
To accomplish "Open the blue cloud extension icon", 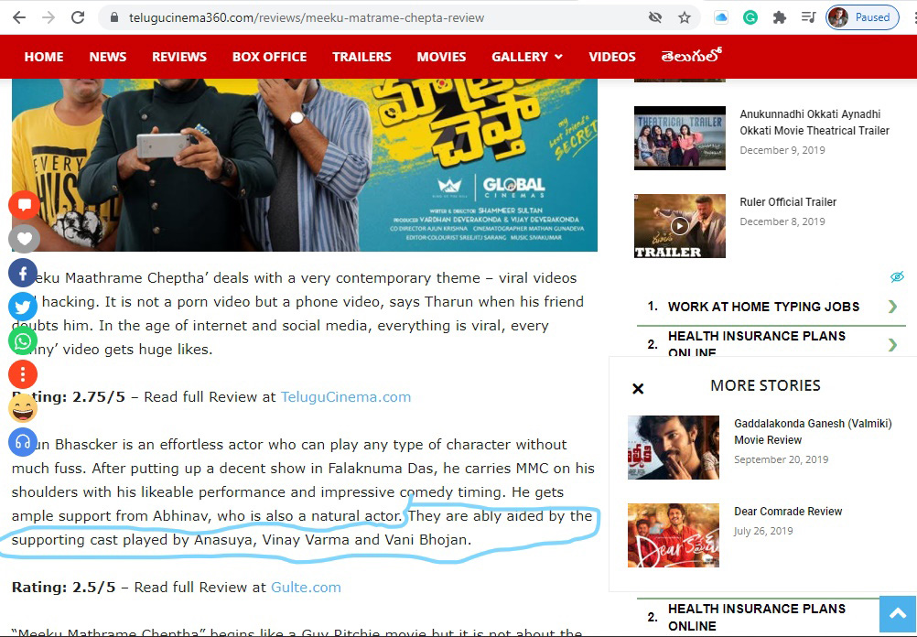I will pos(721,17).
